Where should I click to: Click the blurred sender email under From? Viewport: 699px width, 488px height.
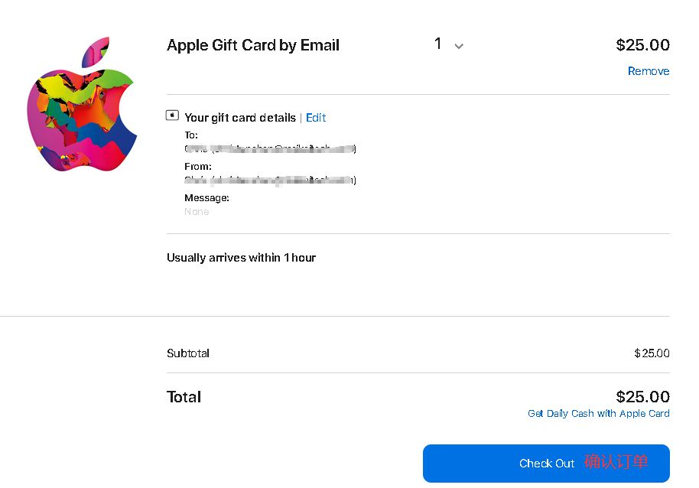(x=270, y=181)
